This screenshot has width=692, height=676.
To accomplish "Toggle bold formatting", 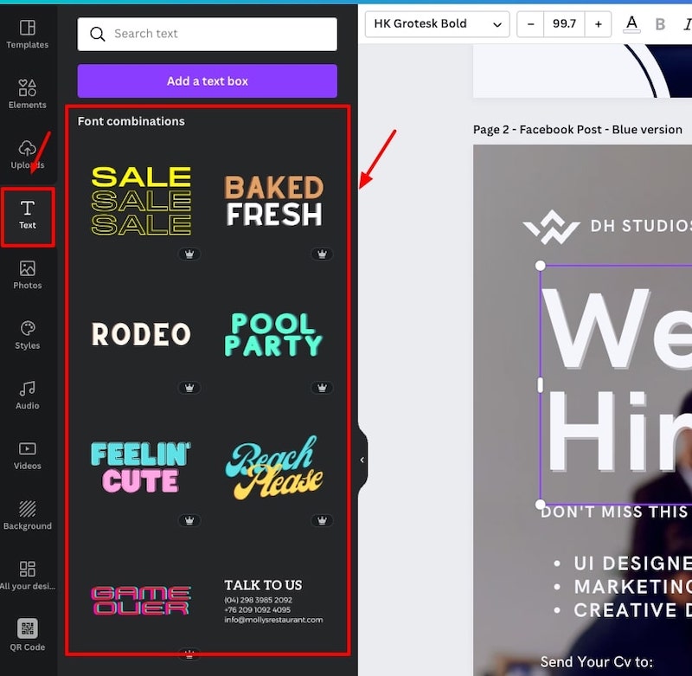I will [x=660, y=24].
